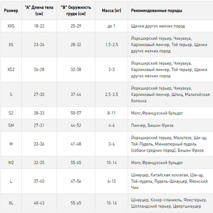The image size is (213, 213).
Task: Click the Рекомендованные породы header
Action: tap(156, 11)
